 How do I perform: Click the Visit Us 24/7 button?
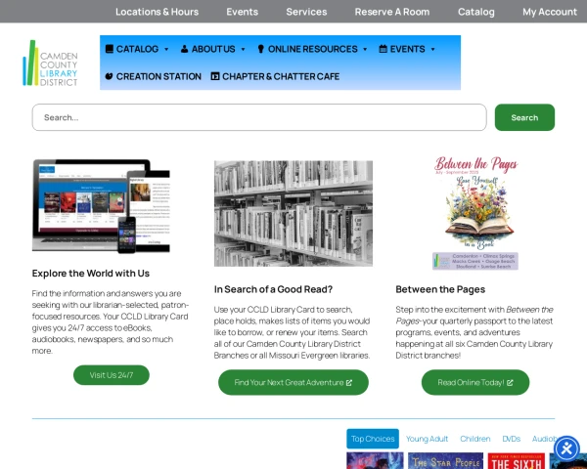click(112, 375)
